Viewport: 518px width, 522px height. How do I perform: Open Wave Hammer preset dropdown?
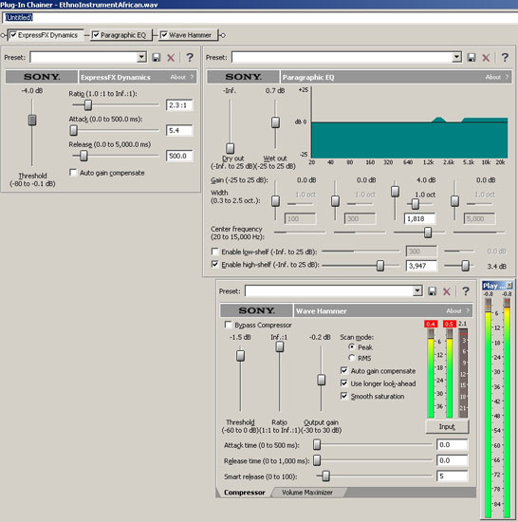pyautogui.click(x=417, y=291)
